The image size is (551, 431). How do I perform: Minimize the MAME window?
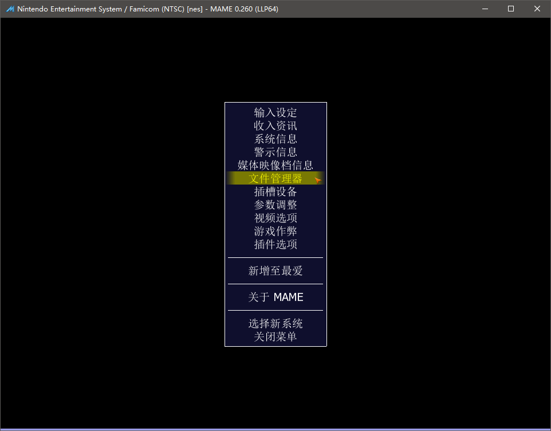(485, 9)
